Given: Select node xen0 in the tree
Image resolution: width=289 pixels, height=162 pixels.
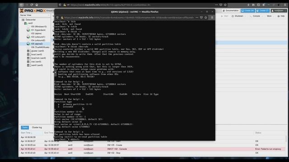Looking at the screenshot, I should 30,23.
